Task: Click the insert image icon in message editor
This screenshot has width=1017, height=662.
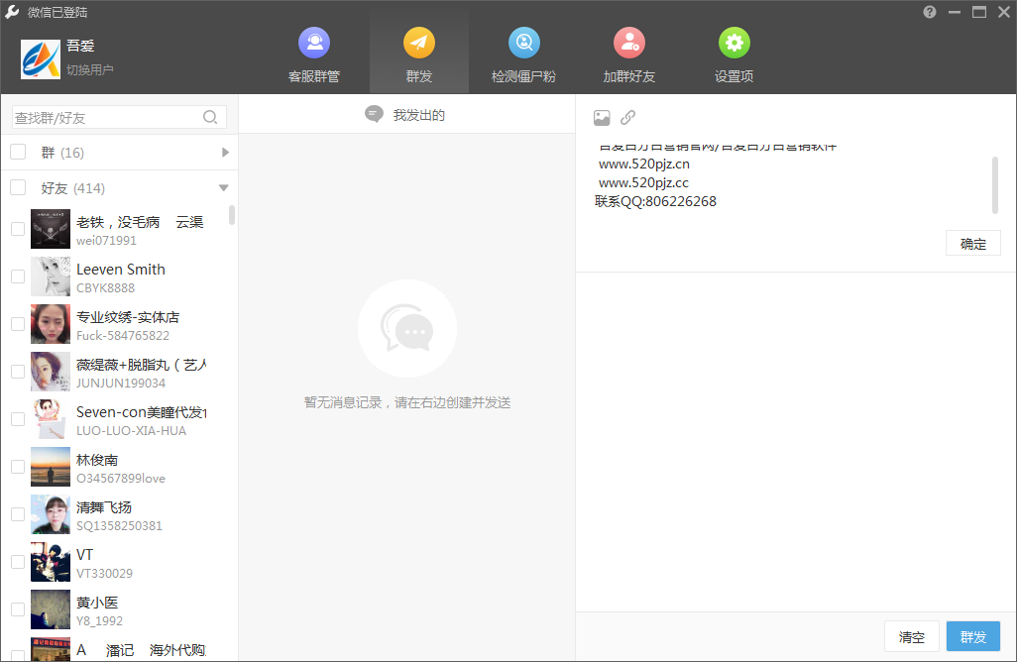Action: tap(602, 117)
